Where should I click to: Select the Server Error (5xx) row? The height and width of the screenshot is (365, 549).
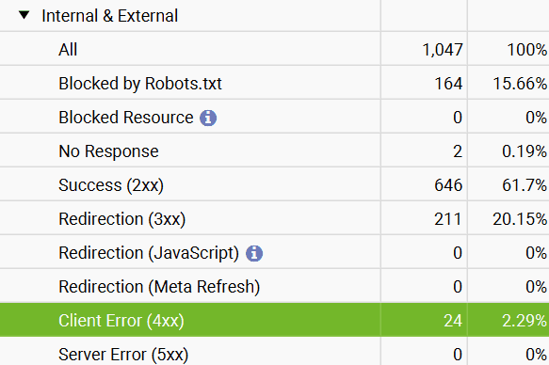(x=275, y=354)
